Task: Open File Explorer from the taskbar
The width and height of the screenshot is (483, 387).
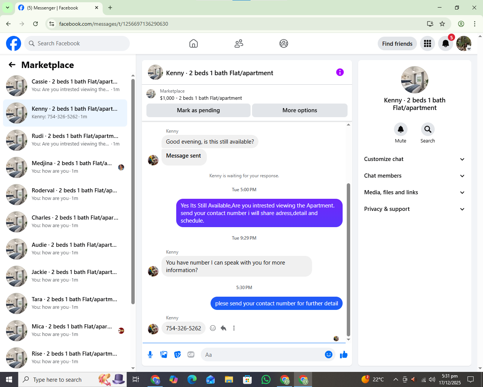Action: pos(229,379)
